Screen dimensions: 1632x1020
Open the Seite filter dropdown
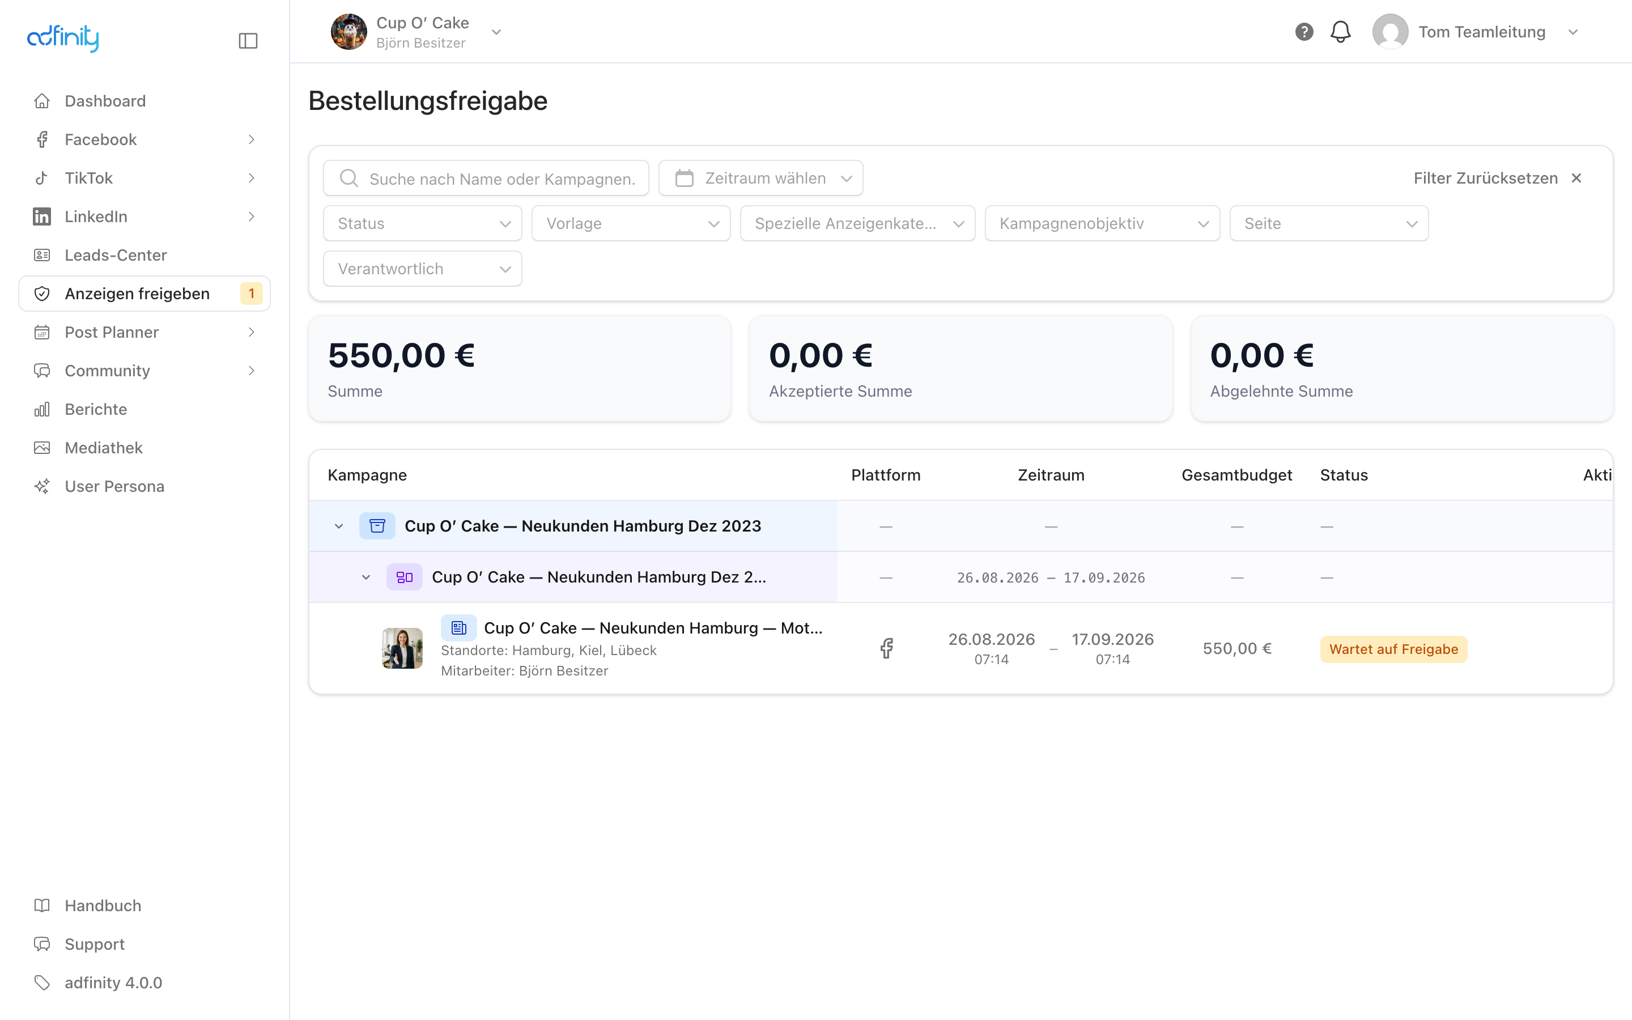pos(1328,223)
